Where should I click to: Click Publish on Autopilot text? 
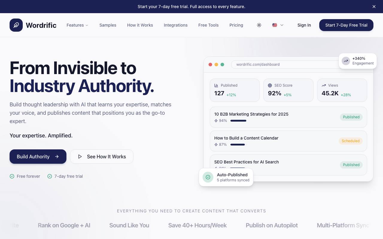pyautogui.click(x=272, y=225)
